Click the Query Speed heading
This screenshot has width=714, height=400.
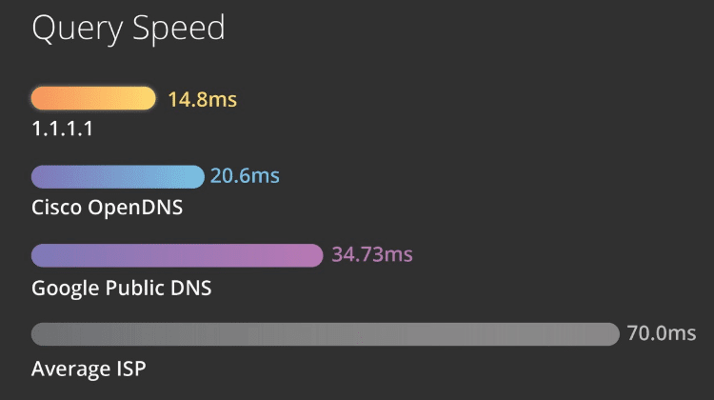[x=129, y=29]
